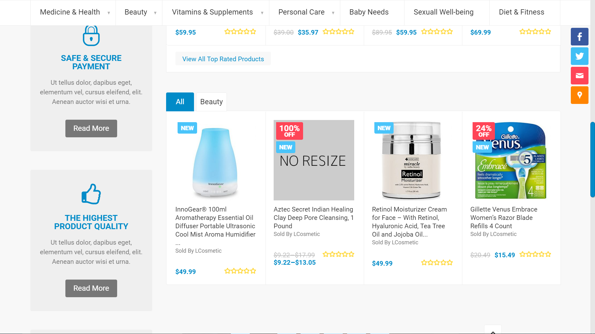Click Read More under Safe & Secure Payment
Image resolution: width=595 pixels, height=334 pixels.
click(91, 128)
